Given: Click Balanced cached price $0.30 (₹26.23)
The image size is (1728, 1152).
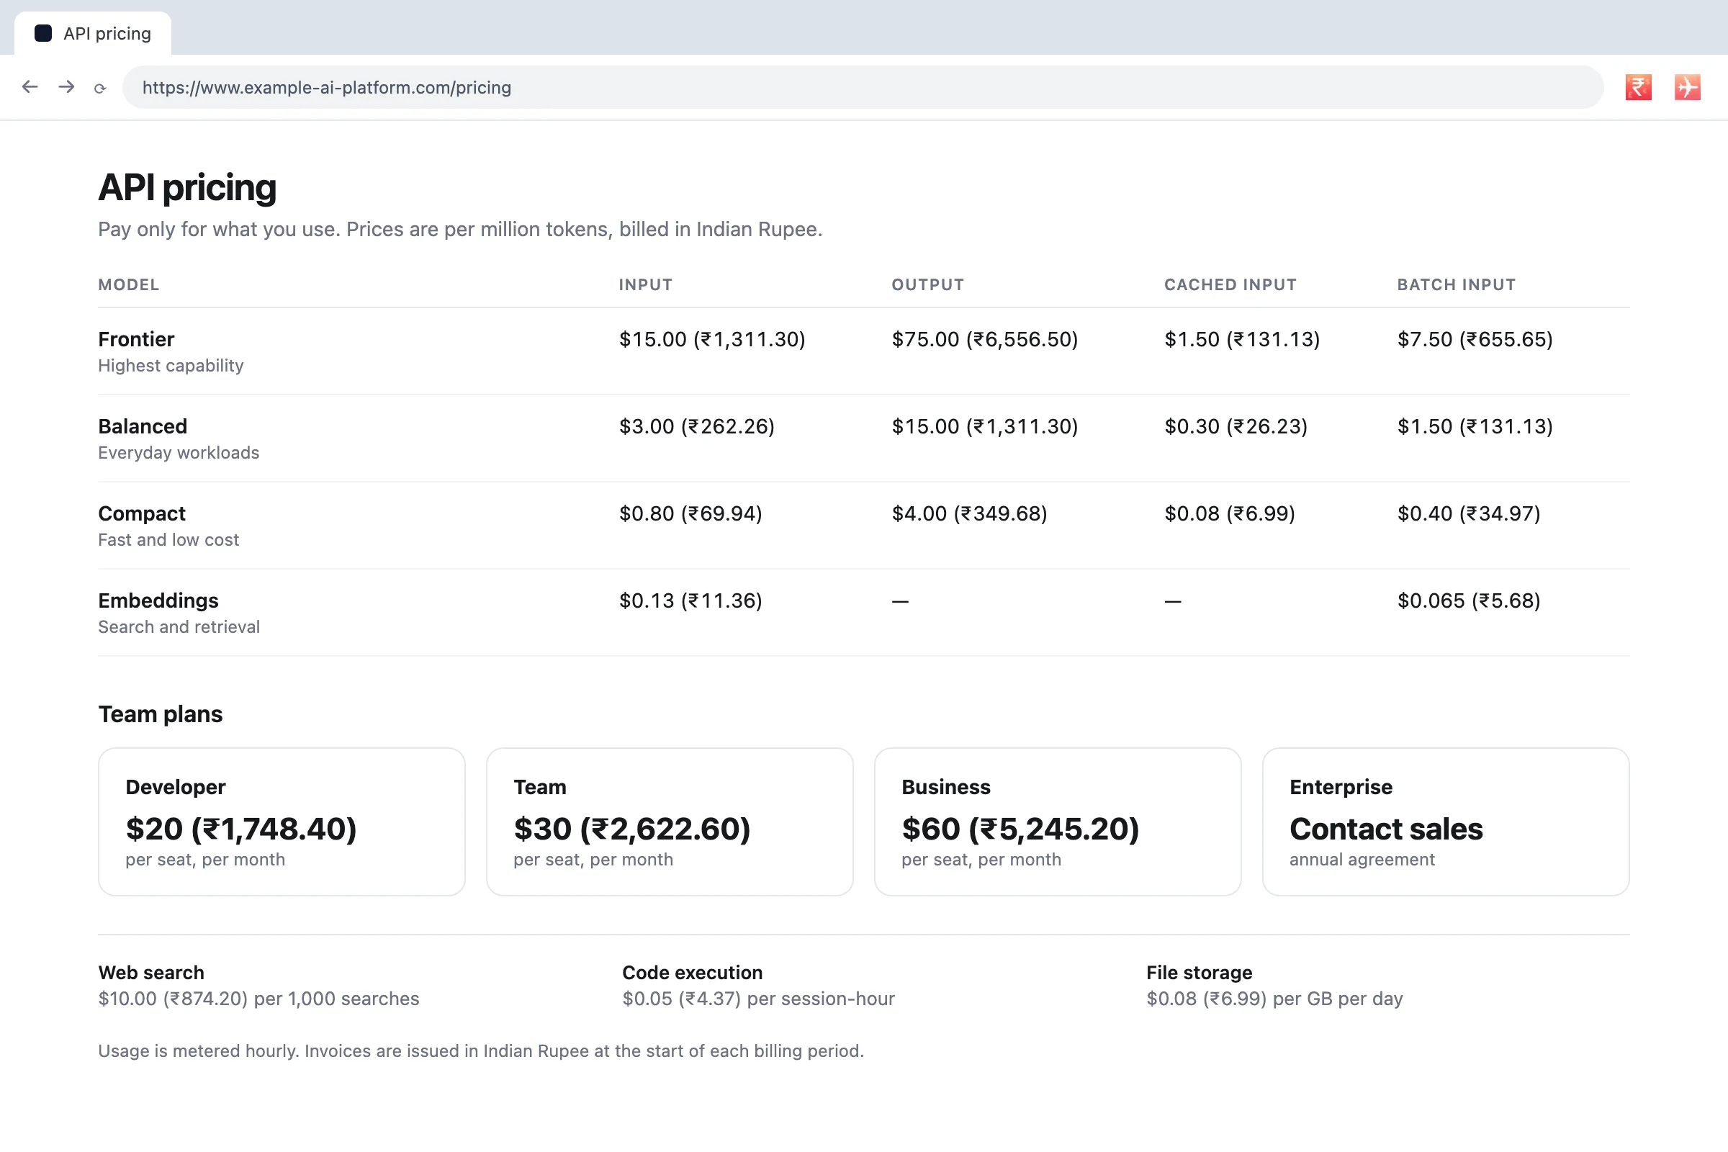Looking at the screenshot, I should click(x=1236, y=426).
